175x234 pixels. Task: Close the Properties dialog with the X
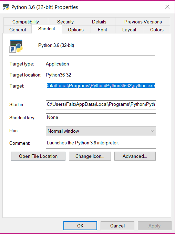coord(167,7)
